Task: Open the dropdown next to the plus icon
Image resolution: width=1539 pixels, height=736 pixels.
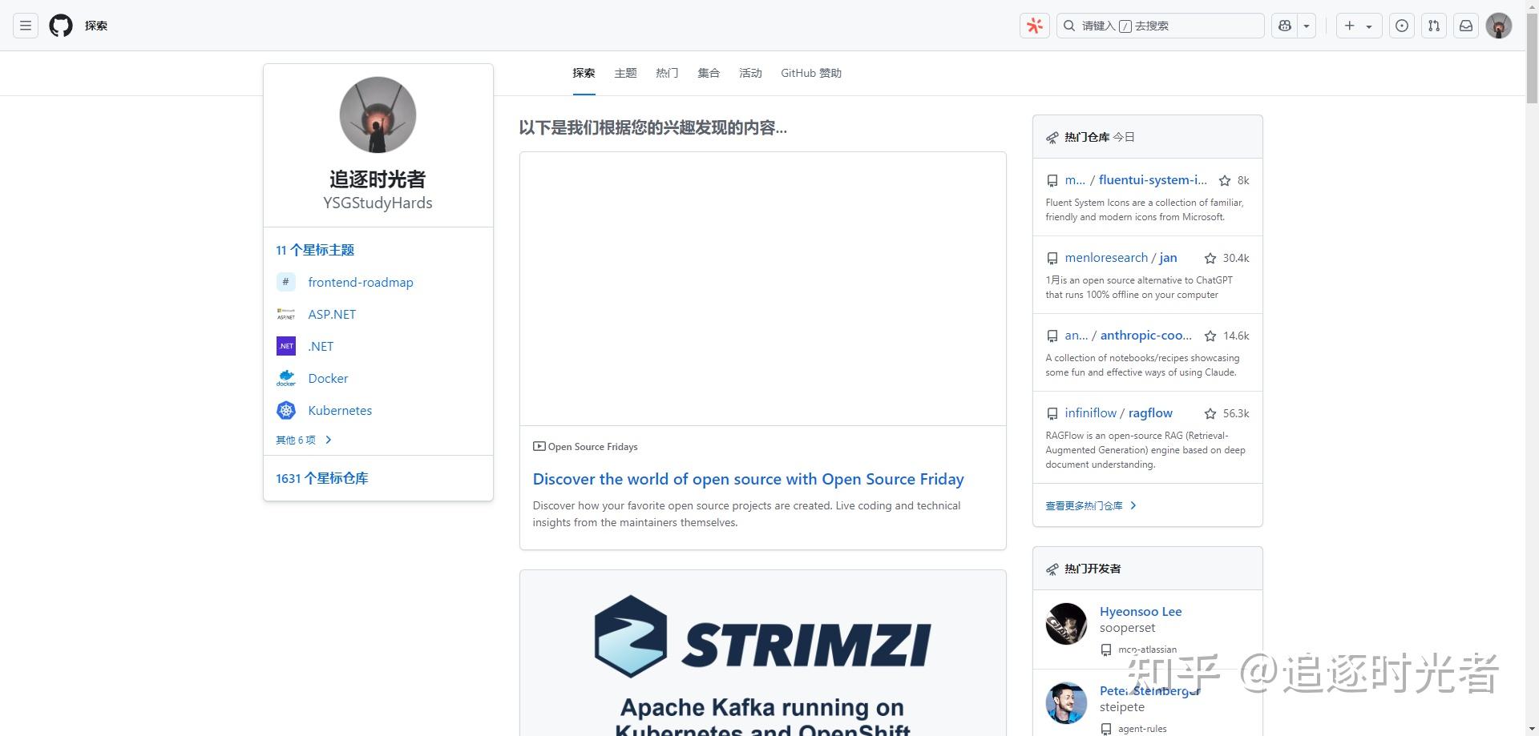Action: pos(1368,26)
